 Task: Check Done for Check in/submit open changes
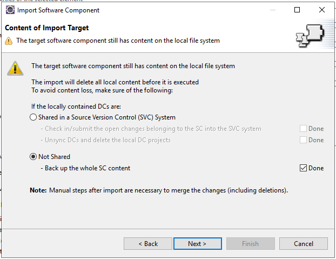tap(303, 129)
